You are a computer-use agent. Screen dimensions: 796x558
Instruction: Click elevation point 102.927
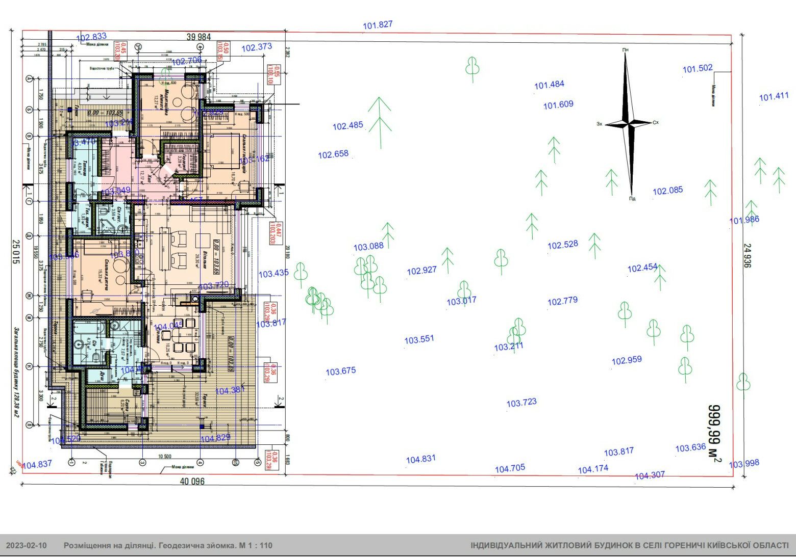[421, 270]
